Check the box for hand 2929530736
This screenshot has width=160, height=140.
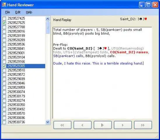4,122
